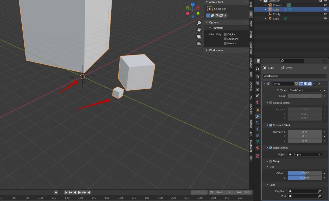Open the Add Modifier dropdown
Screen dimensions: 329x201
295,76
